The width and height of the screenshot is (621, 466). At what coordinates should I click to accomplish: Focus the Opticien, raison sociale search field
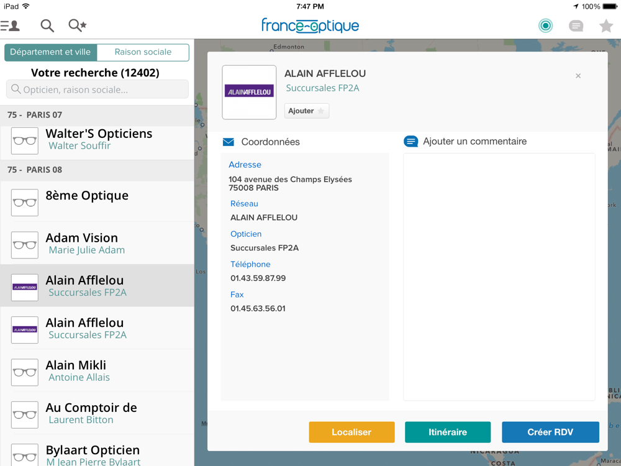97,89
